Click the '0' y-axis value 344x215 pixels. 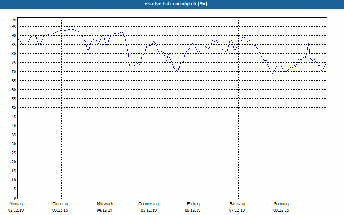[15, 198]
